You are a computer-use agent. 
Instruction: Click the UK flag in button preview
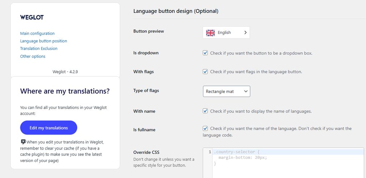point(210,33)
